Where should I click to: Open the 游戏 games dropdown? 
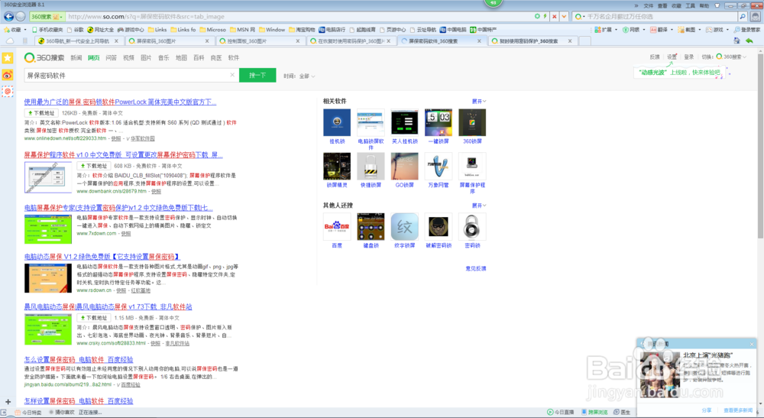click(717, 30)
